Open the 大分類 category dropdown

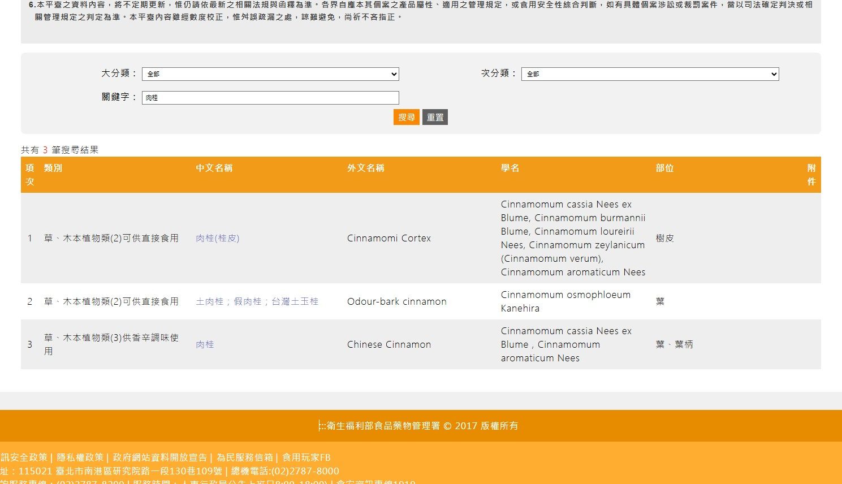(x=270, y=74)
